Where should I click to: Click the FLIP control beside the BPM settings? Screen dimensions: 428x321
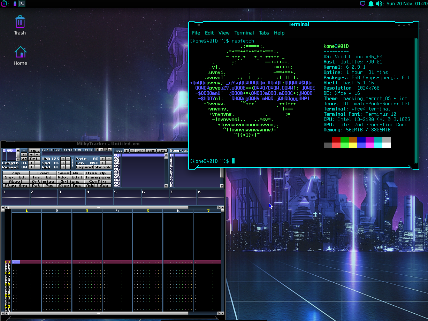point(72,163)
